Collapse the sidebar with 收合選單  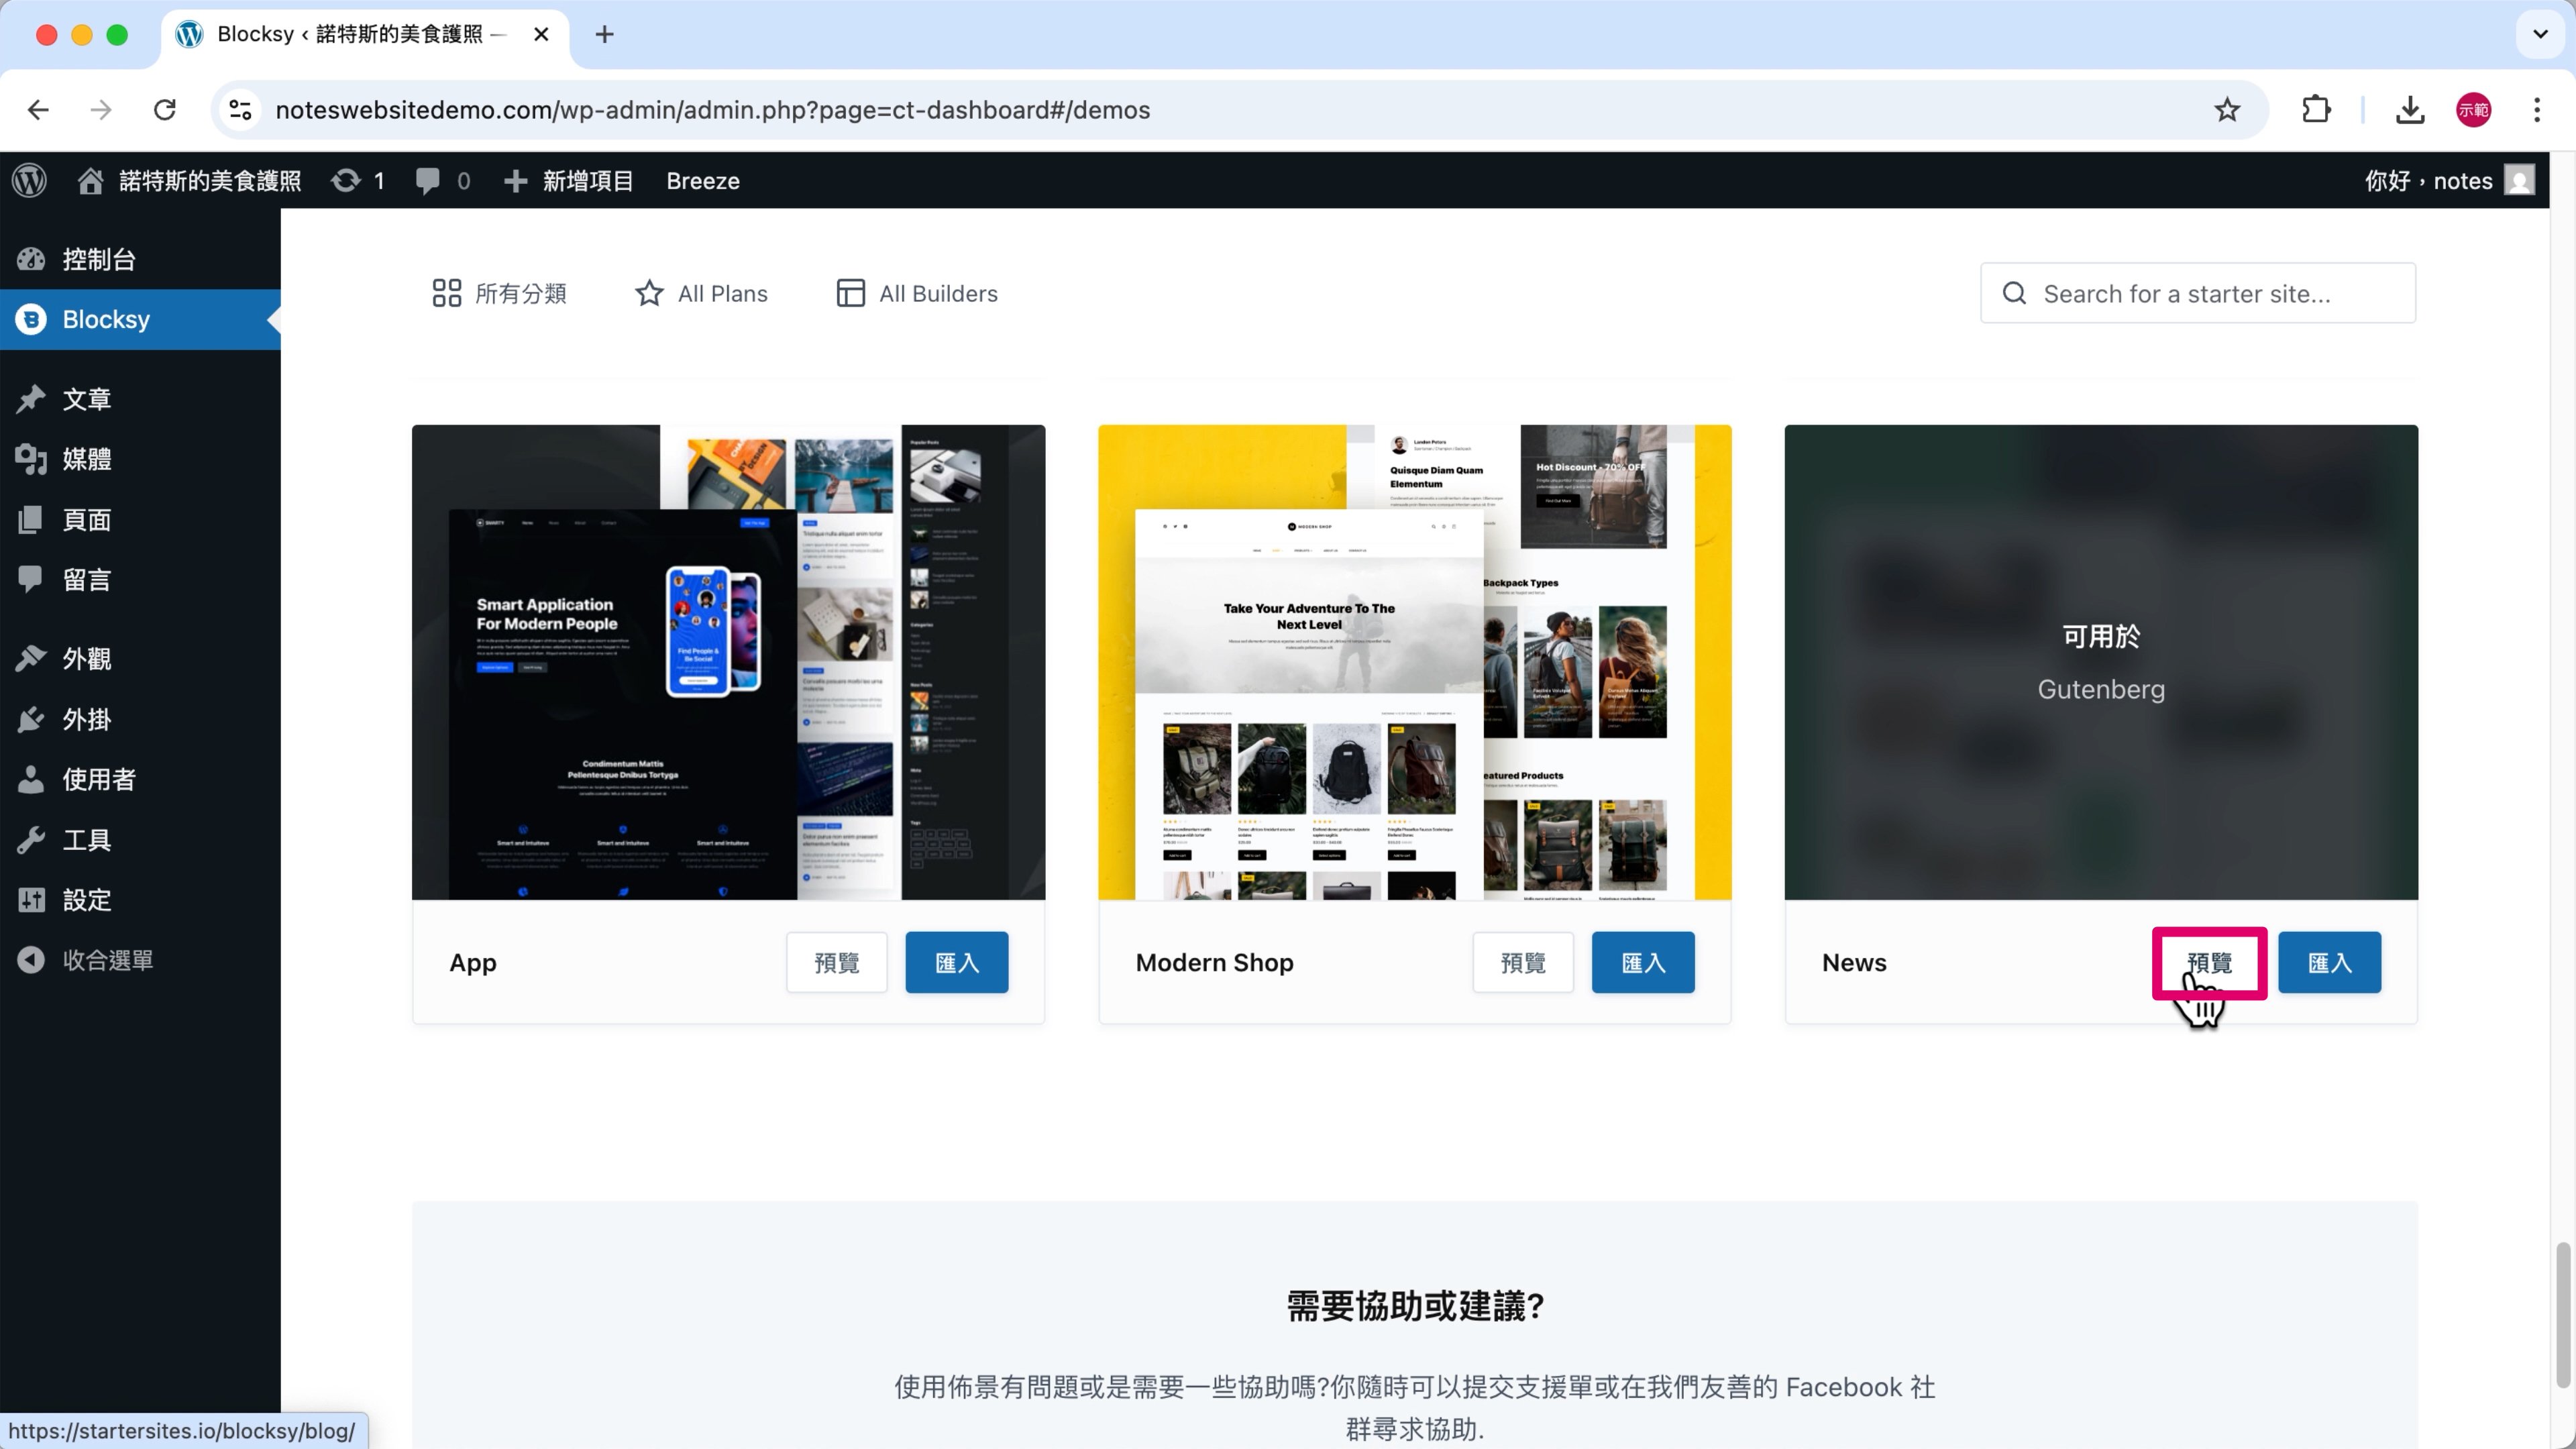107,959
